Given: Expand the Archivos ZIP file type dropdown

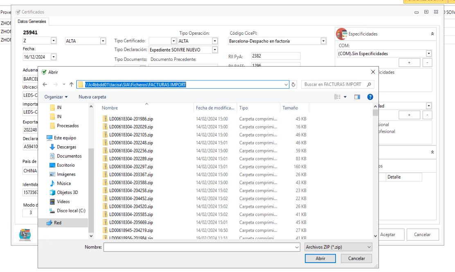Looking at the screenshot, I should 338,247.
